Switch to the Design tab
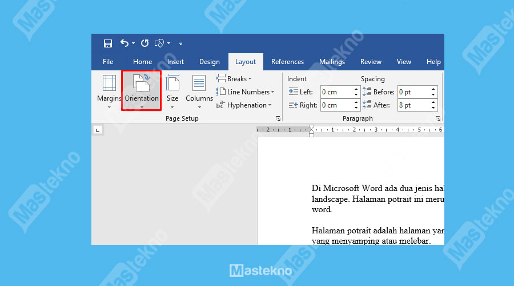The width and height of the screenshot is (514, 286). [210, 62]
